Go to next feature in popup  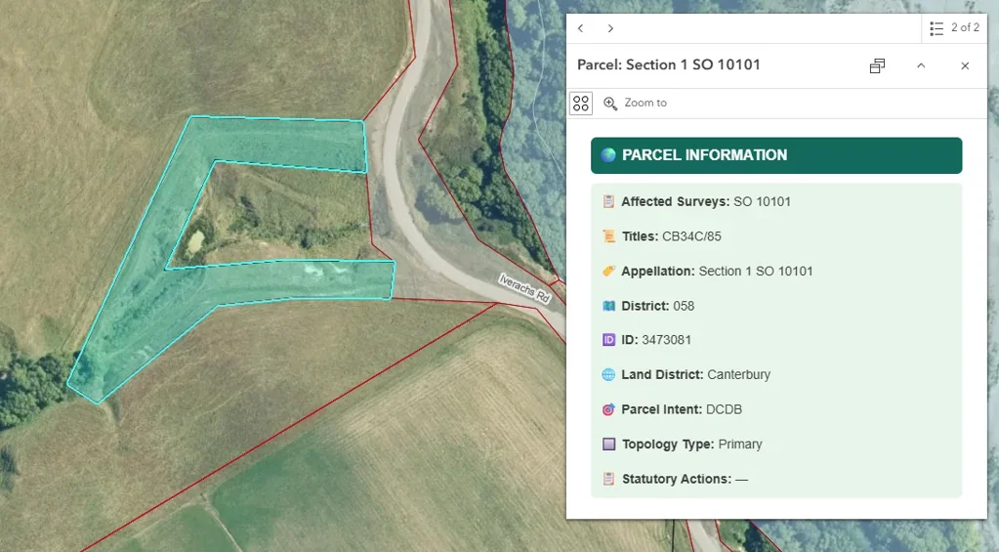610,28
